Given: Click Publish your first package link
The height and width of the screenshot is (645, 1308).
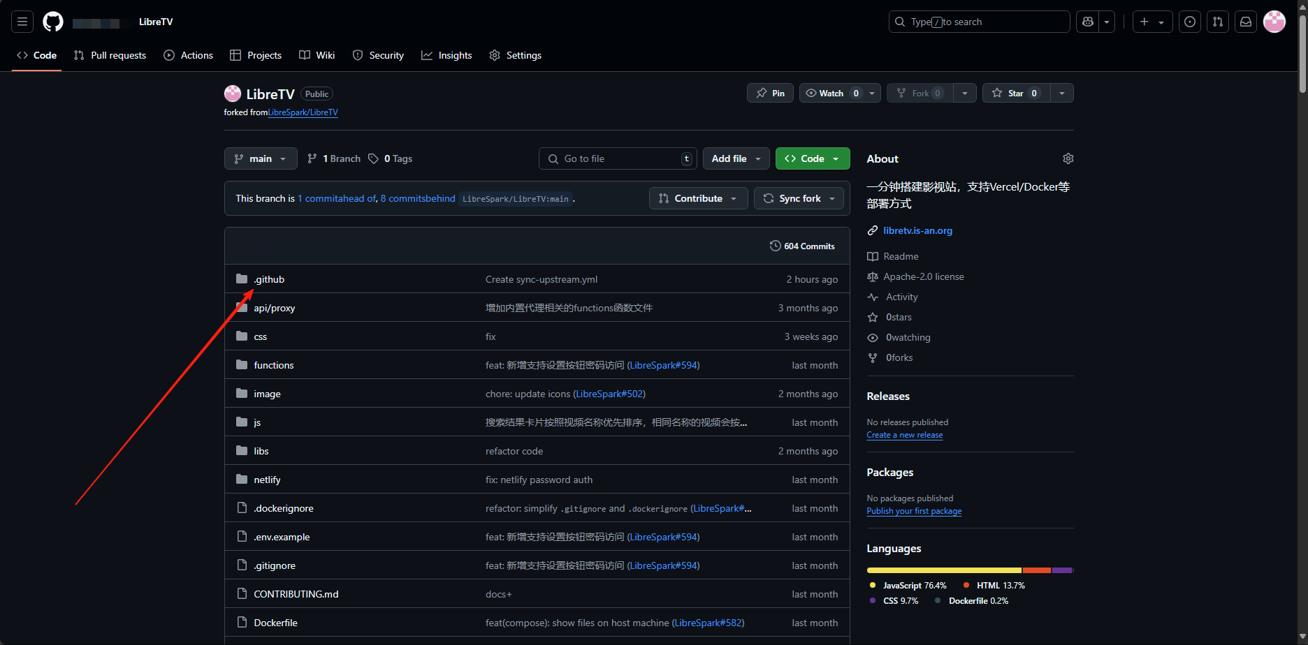Looking at the screenshot, I should point(914,511).
